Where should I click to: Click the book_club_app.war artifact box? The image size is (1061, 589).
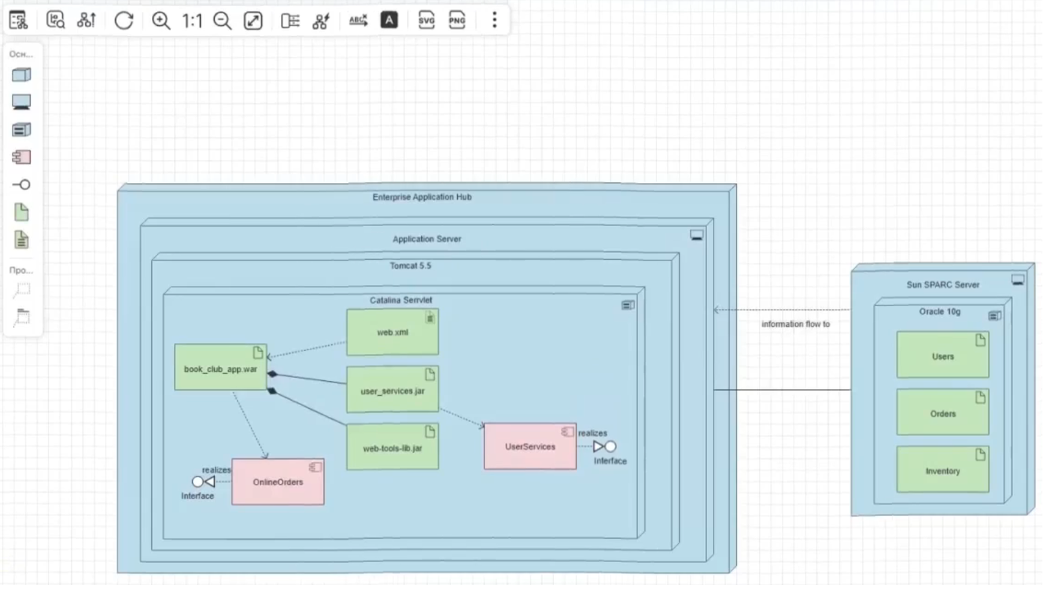pos(220,369)
